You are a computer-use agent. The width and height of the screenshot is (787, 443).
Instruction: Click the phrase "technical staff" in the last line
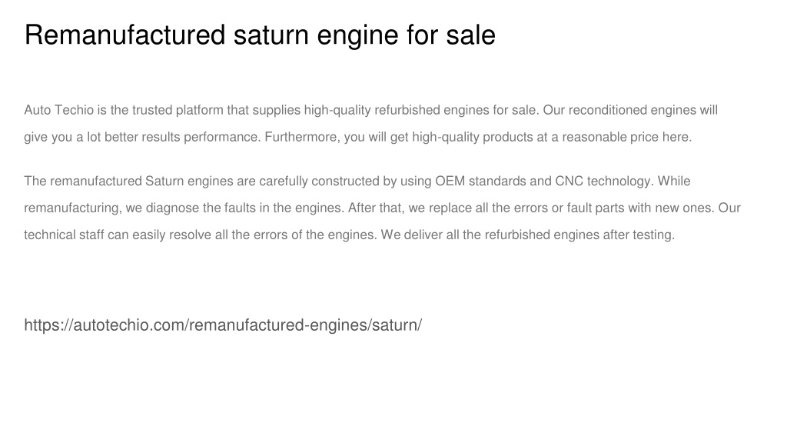(64, 235)
